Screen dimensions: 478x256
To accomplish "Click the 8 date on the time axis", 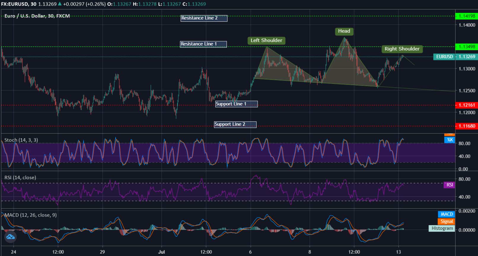I will [x=310, y=252].
